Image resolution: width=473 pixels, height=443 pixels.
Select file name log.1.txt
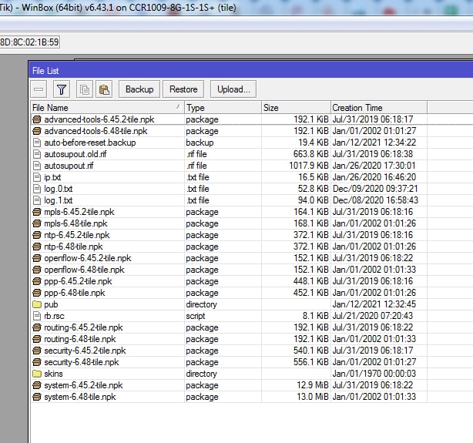[59, 200]
